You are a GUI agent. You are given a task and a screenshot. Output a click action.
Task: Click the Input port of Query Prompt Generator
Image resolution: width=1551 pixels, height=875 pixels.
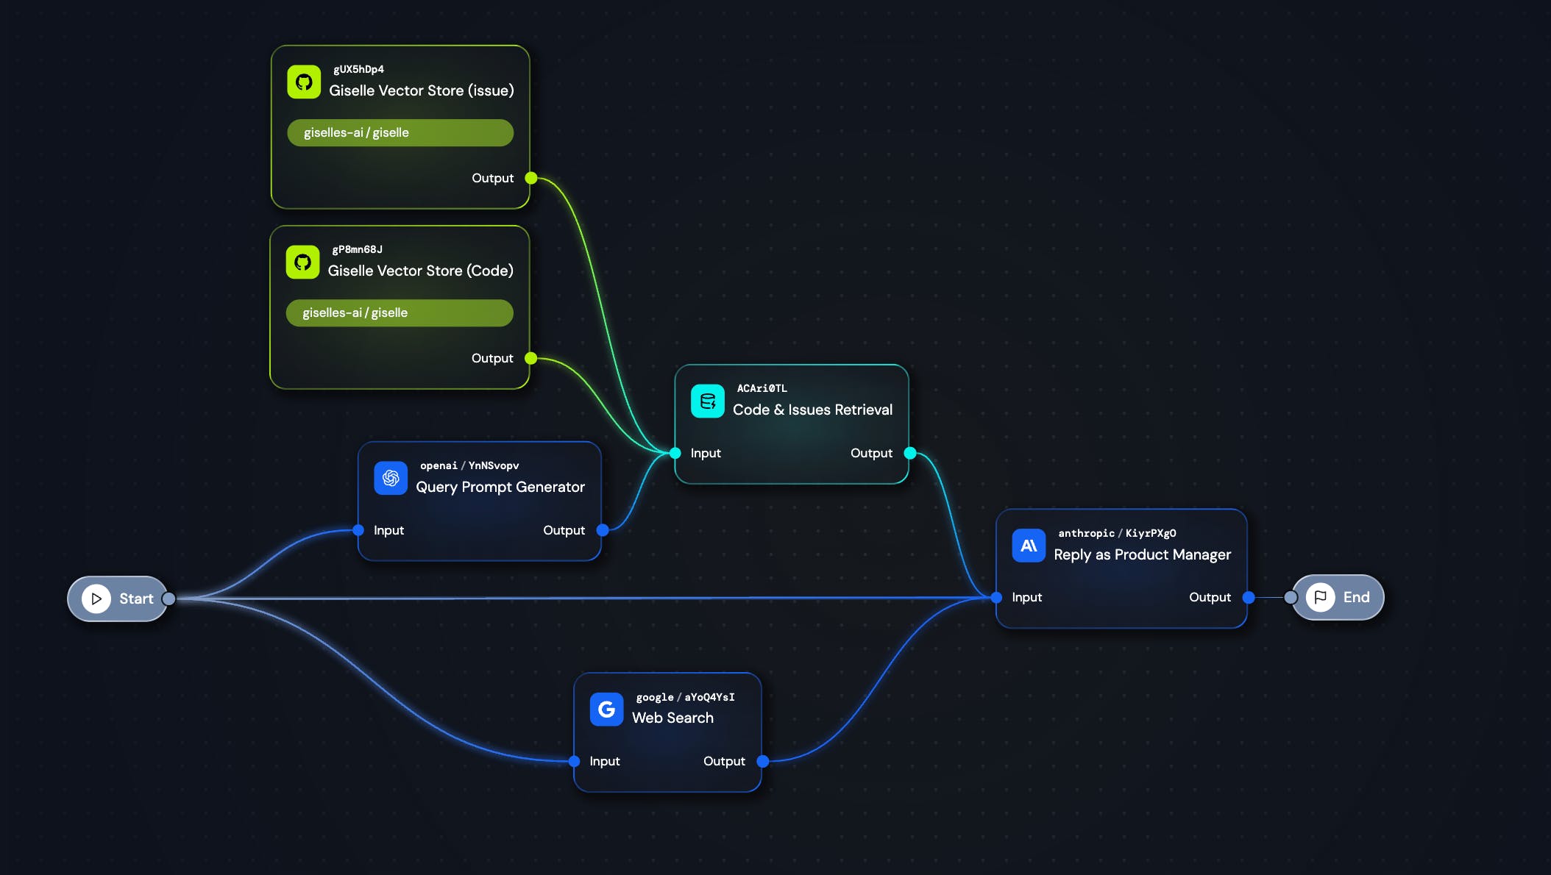pos(358,530)
